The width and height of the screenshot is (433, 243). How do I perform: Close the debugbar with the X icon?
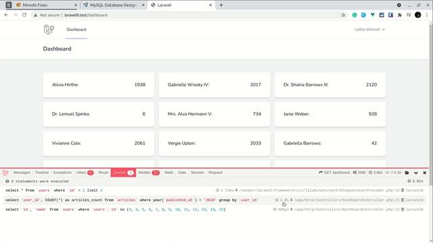coord(425,173)
